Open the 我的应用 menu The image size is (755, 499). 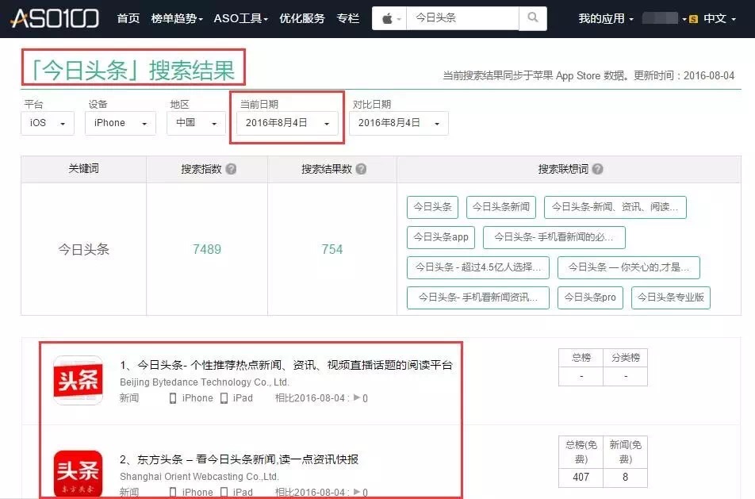606,18
